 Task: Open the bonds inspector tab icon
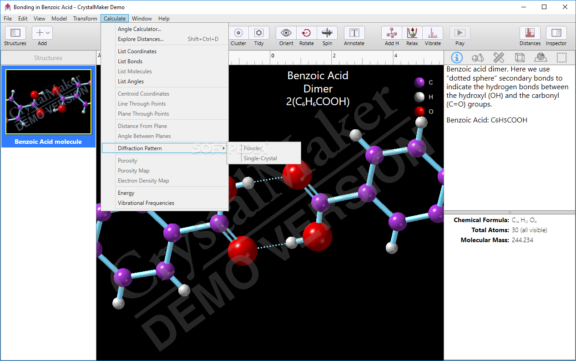499,57
